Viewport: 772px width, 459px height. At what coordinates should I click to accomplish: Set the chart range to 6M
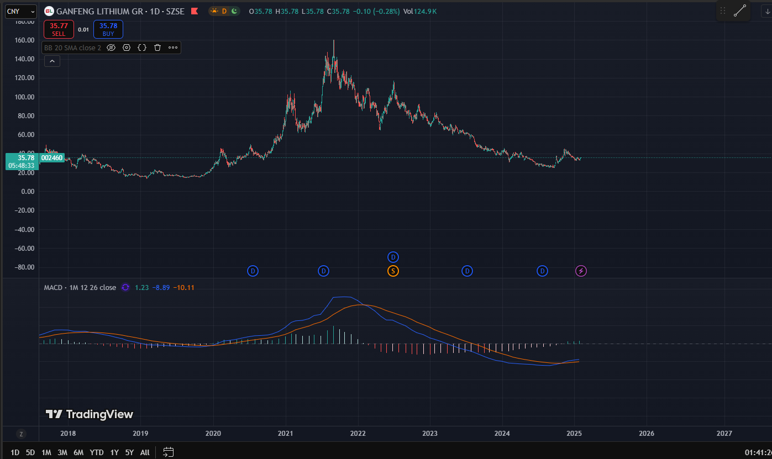pyautogui.click(x=78, y=452)
